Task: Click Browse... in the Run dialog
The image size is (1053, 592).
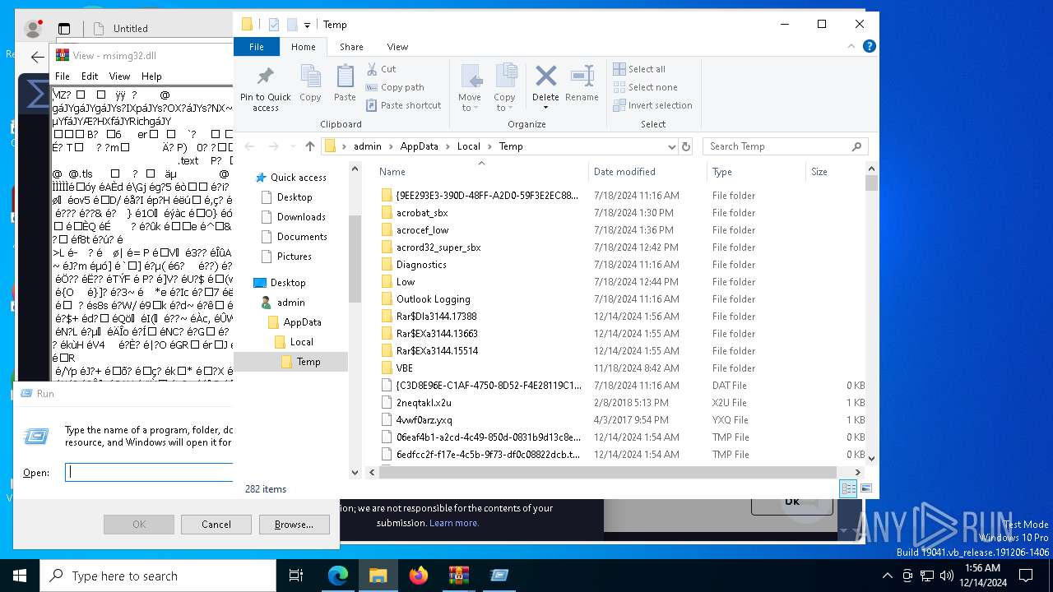Action: tap(294, 525)
